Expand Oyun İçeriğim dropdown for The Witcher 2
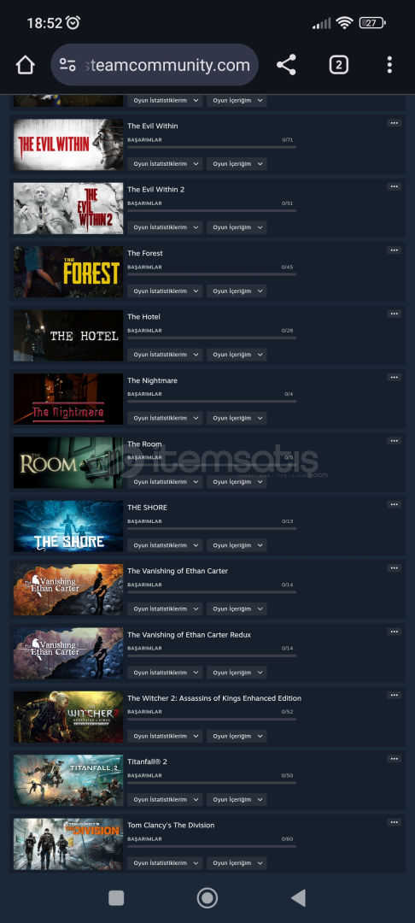Screen dimensions: 415x923 237,736
